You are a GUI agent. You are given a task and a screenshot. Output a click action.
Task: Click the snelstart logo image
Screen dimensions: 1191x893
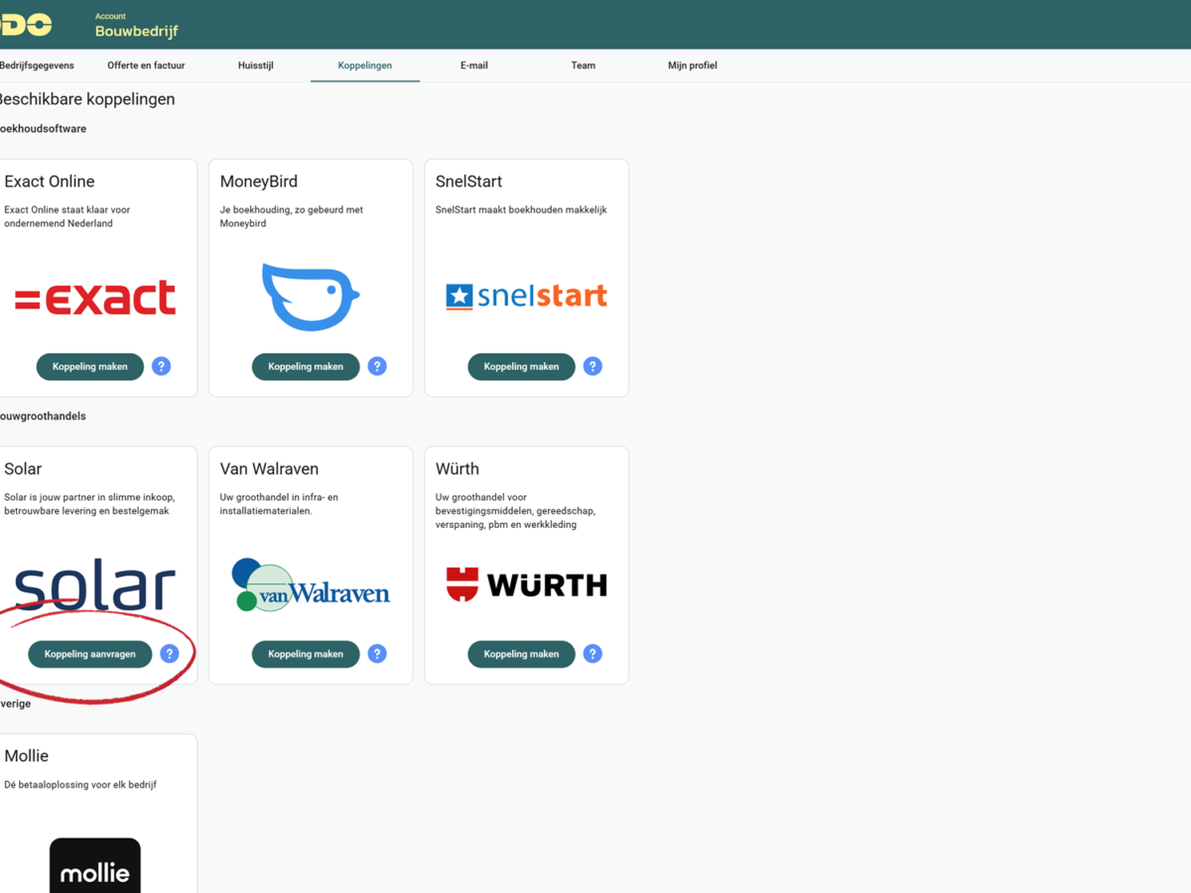tap(526, 296)
